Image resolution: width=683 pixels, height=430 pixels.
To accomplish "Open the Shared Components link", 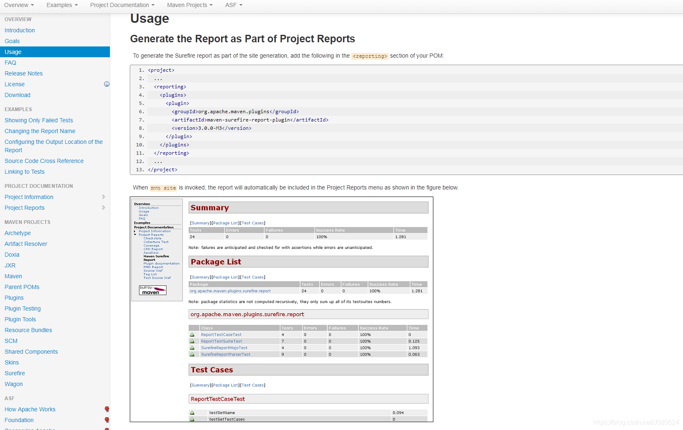I will (31, 352).
